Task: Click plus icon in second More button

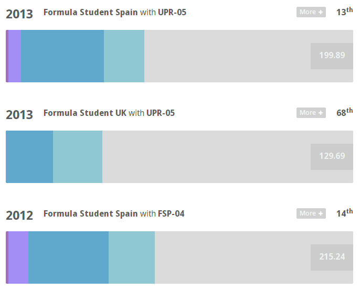Action: click(321, 113)
